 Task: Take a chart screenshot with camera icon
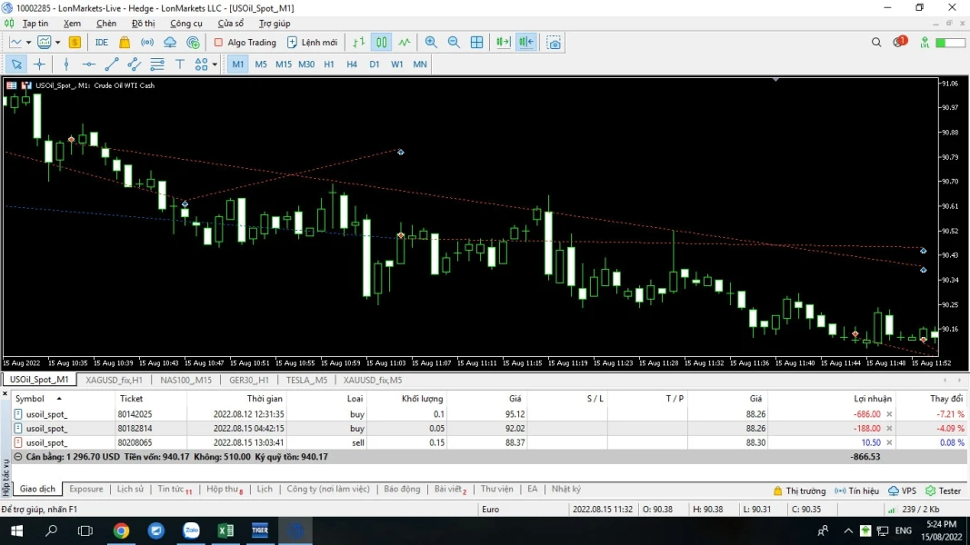pyautogui.click(x=554, y=43)
